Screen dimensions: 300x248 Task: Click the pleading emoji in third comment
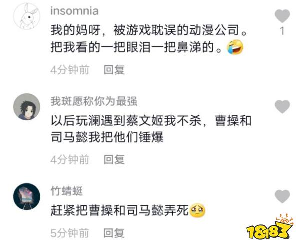[x=197, y=210]
